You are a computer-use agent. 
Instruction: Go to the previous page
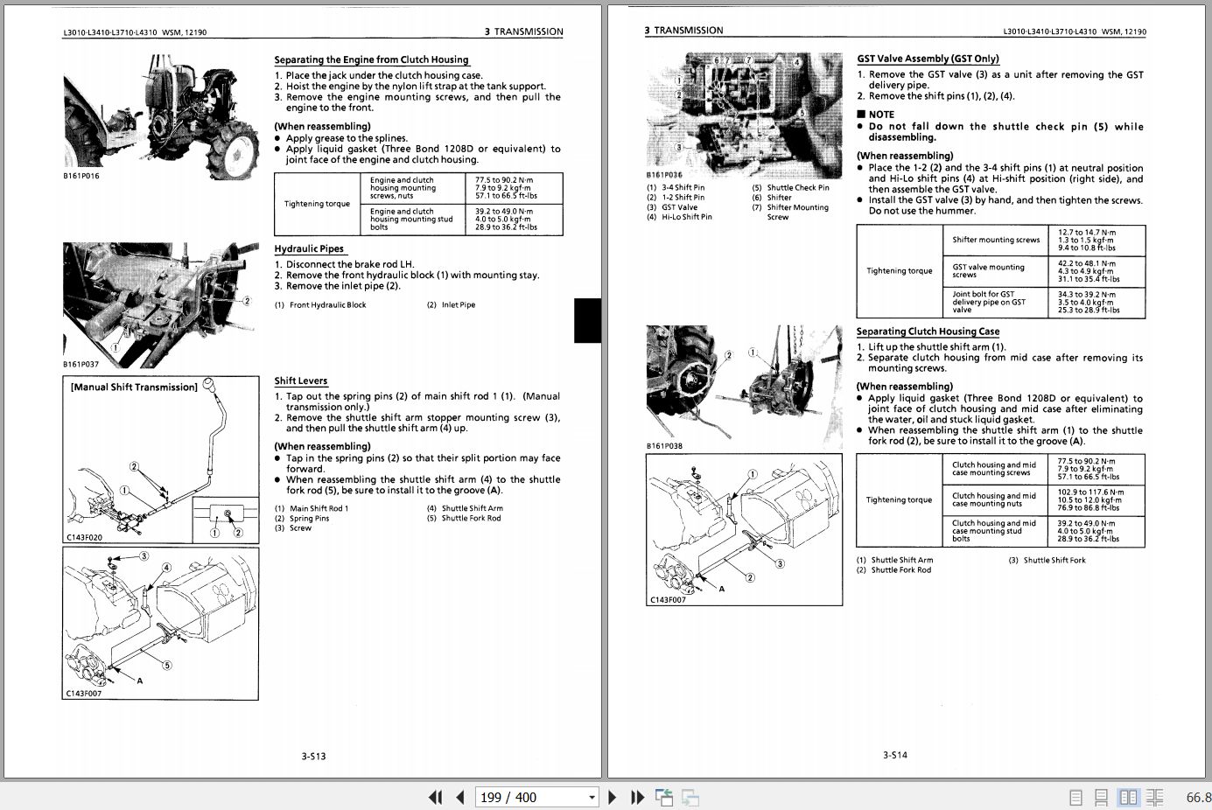click(460, 797)
